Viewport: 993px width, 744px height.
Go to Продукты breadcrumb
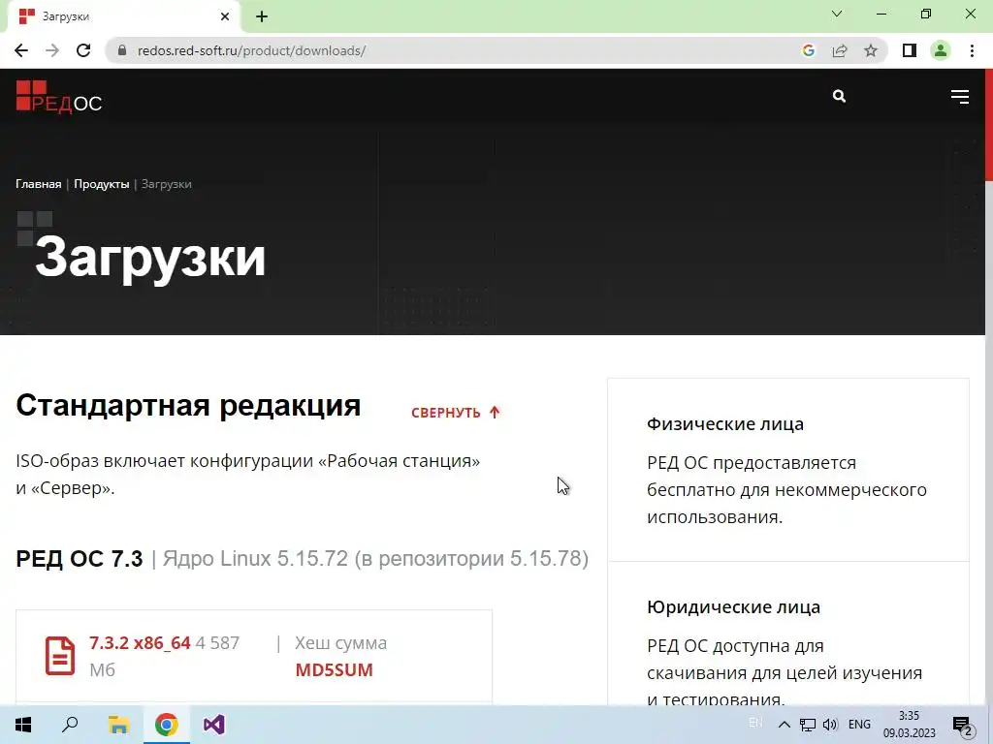point(101,184)
